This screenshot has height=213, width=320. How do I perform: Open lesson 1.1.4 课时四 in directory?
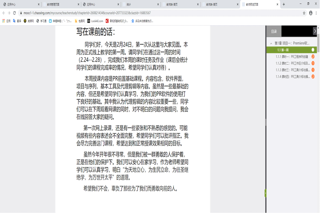pos(292,77)
